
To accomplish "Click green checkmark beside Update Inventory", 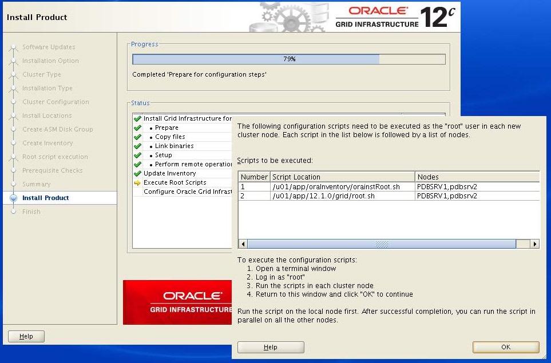I will click(137, 173).
